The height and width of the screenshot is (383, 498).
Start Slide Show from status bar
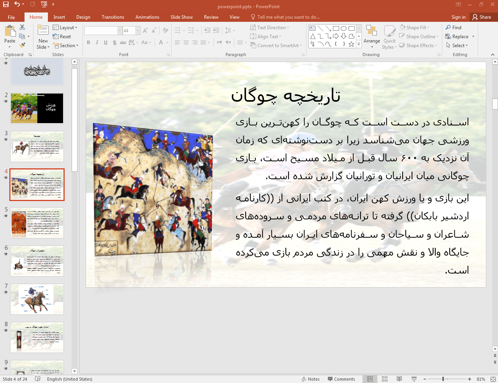click(414, 379)
